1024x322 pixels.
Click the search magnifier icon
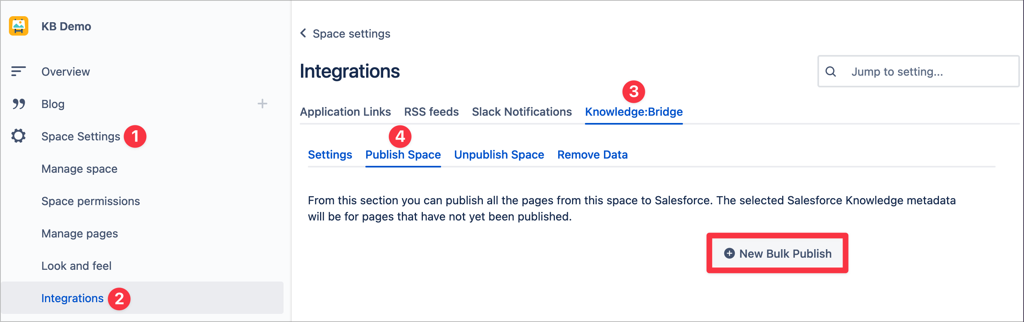831,72
